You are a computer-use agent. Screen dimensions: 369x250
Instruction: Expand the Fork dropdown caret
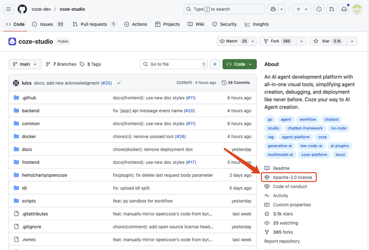click(x=301, y=41)
